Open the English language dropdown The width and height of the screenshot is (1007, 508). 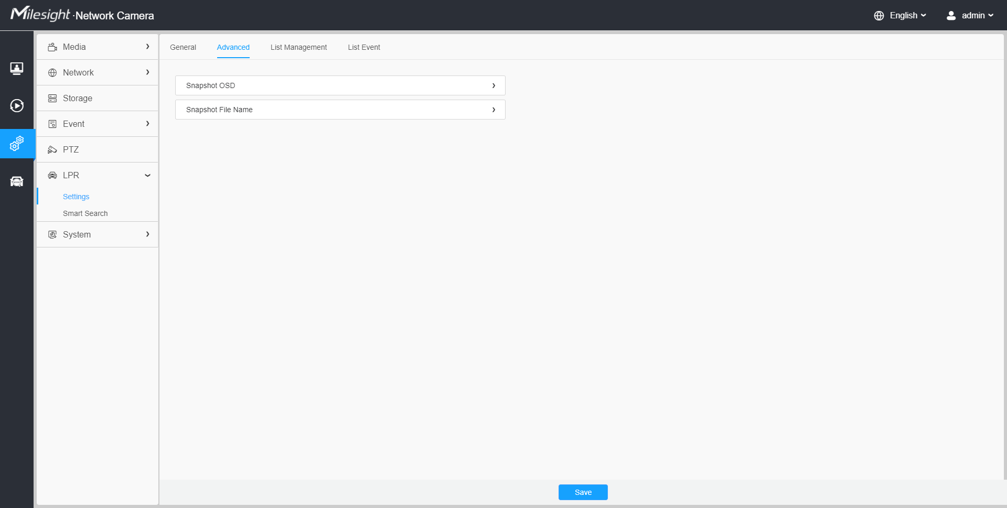[x=908, y=16]
